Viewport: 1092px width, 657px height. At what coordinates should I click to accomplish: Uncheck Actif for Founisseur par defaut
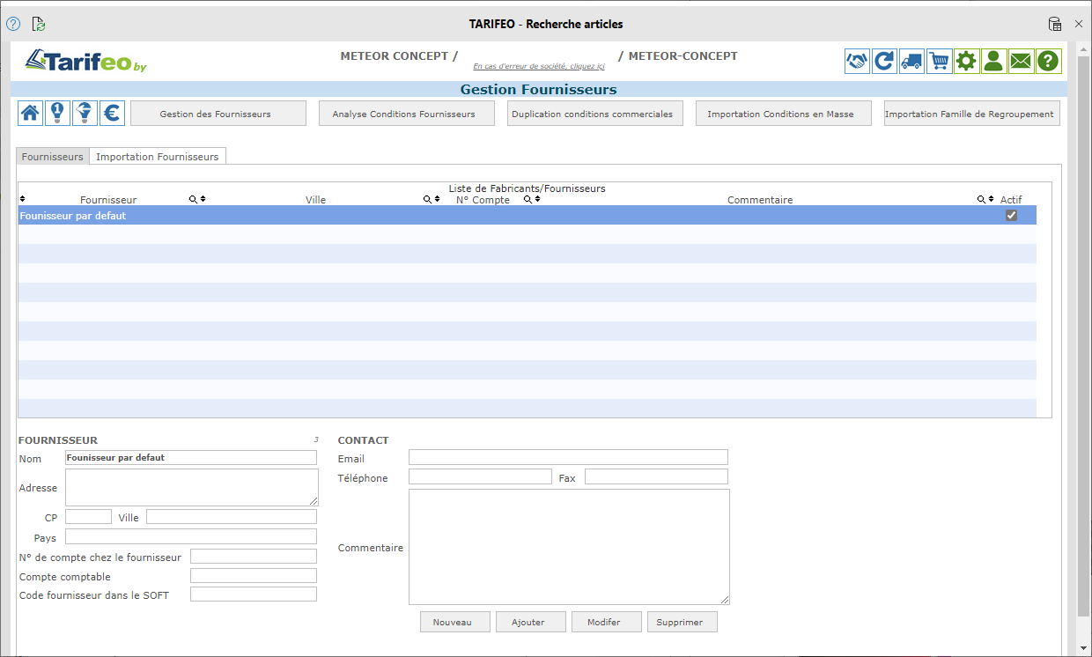pyautogui.click(x=1011, y=215)
